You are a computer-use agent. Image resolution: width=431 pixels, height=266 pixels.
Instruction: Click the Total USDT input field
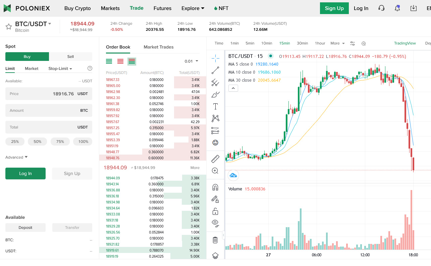coord(49,127)
